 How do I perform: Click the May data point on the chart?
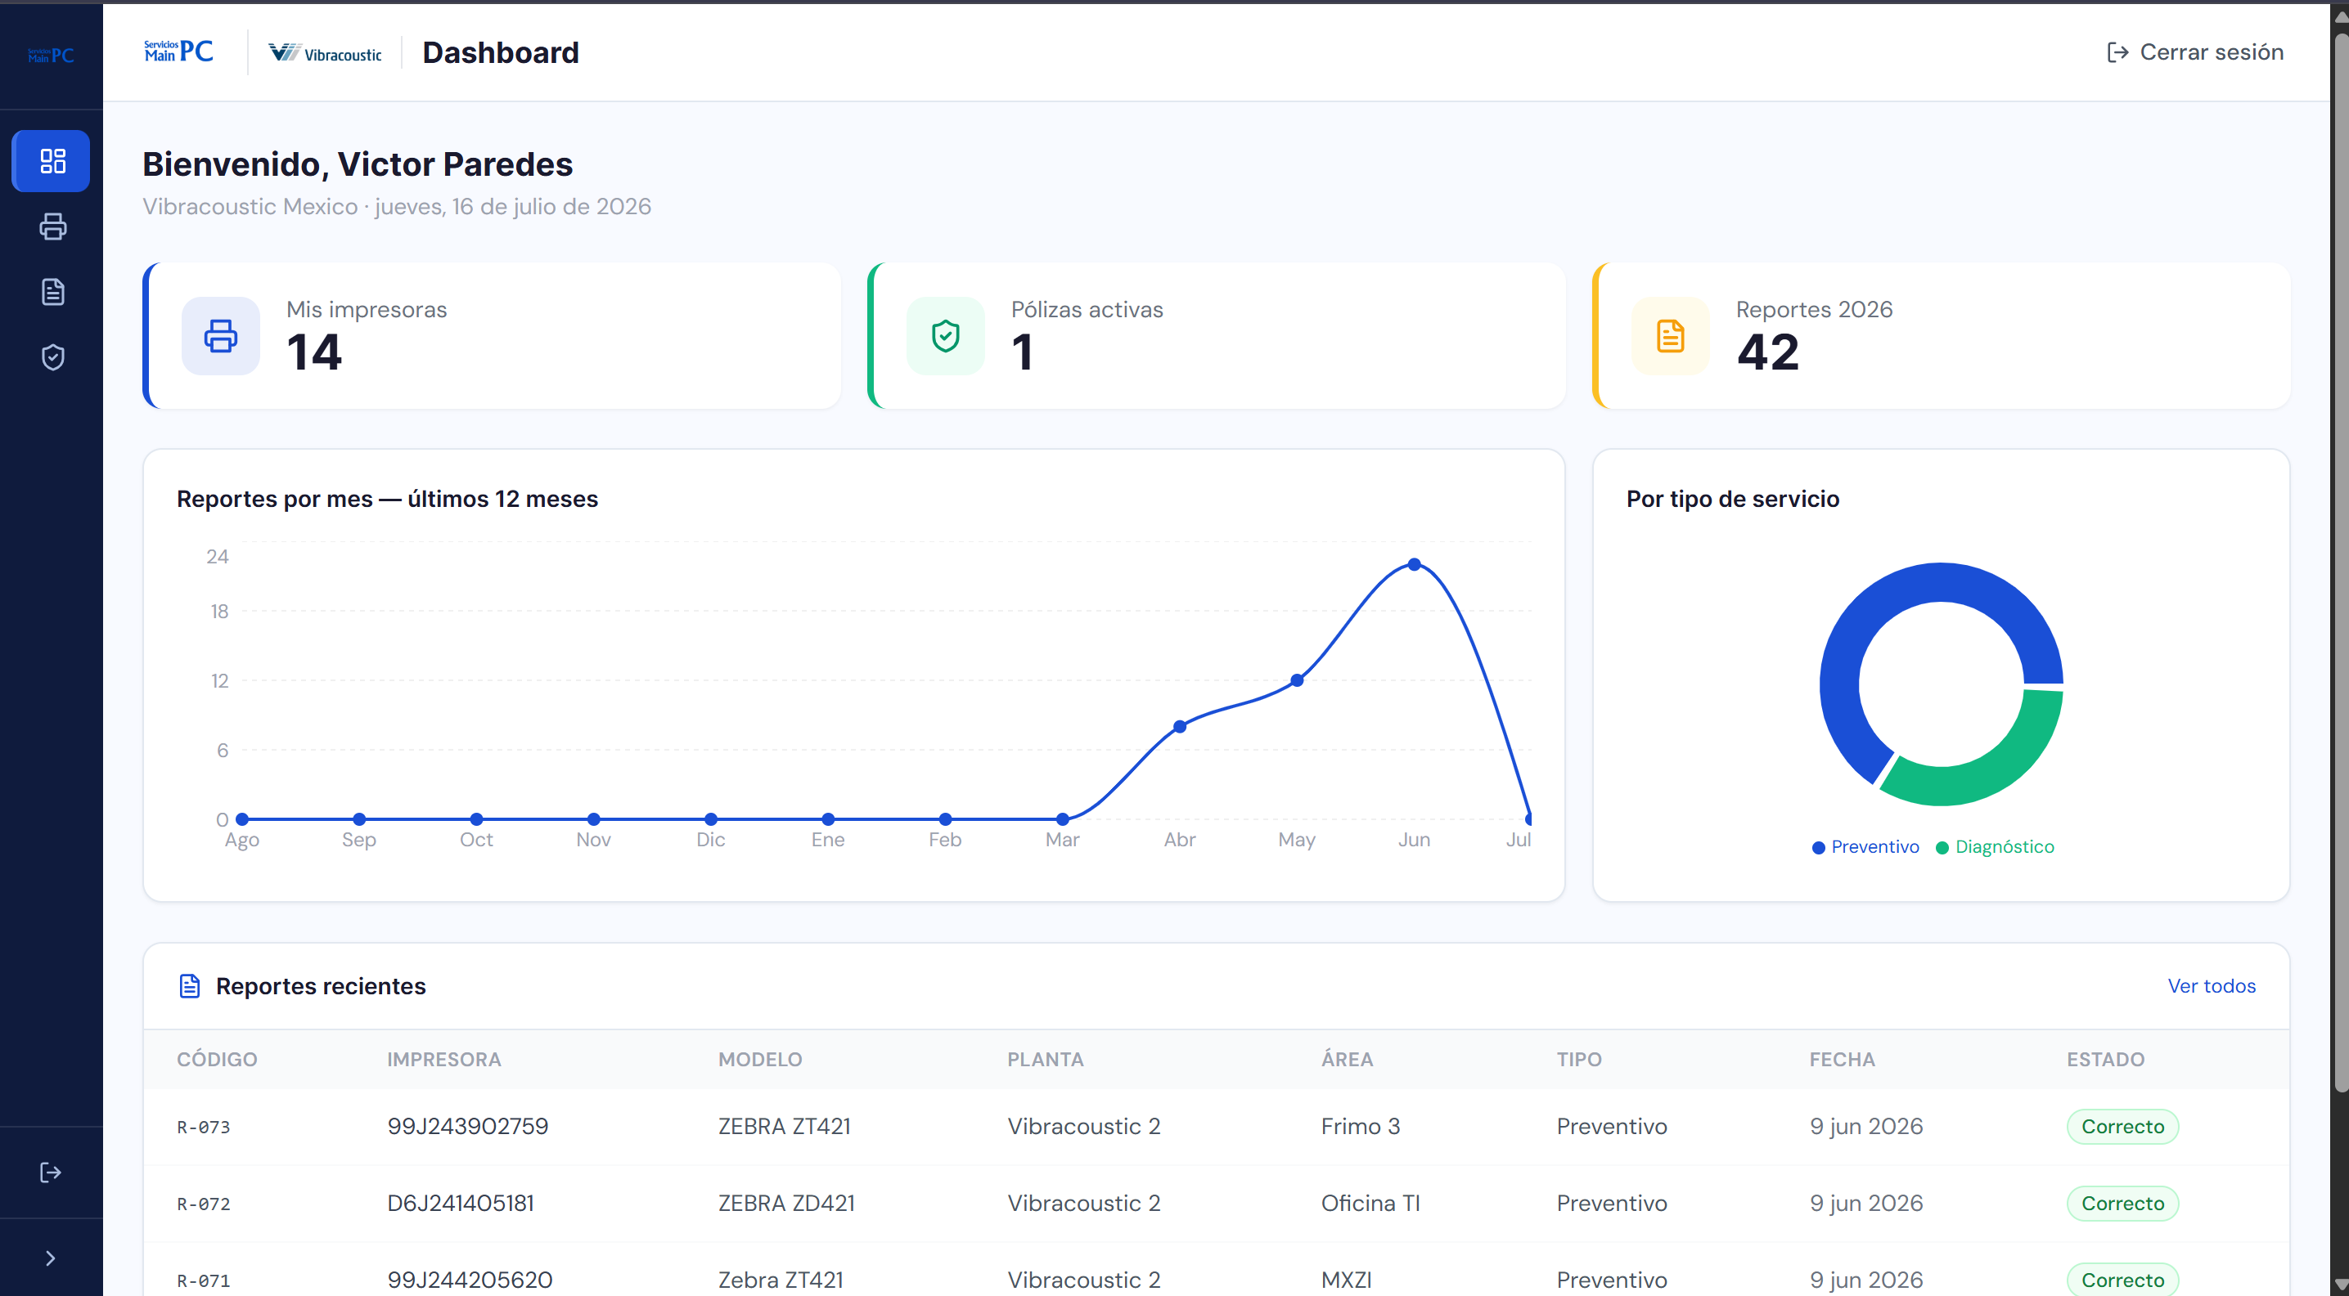tap(1297, 681)
